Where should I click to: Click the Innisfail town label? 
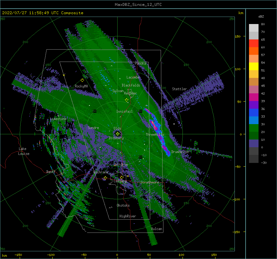124,111
